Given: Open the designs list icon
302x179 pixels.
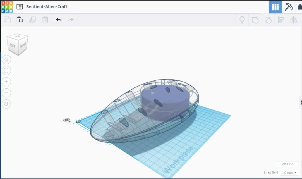Looking at the screenshot, I should [20, 7].
